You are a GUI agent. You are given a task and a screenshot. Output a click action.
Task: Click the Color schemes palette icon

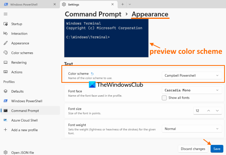pyautogui.click(x=6, y=53)
